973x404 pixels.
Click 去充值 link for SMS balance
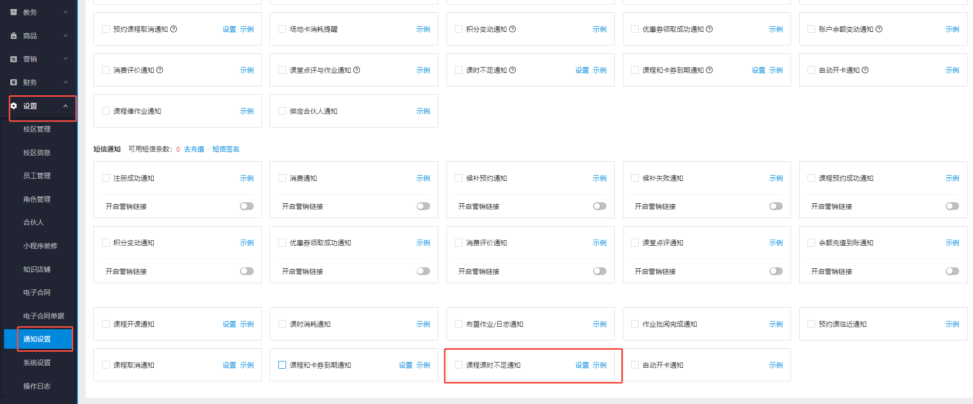pos(194,149)
